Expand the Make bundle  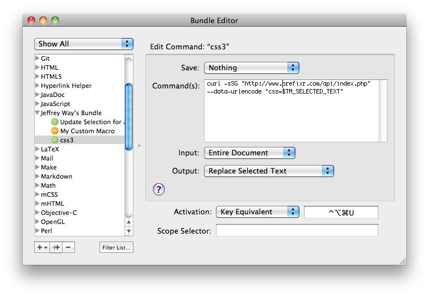click(37, 167)
